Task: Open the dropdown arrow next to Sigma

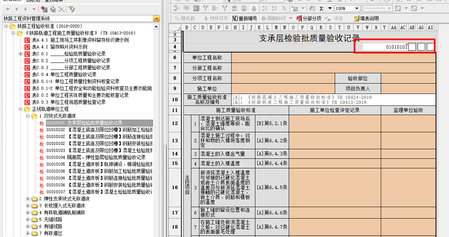Action: [330, 8]
